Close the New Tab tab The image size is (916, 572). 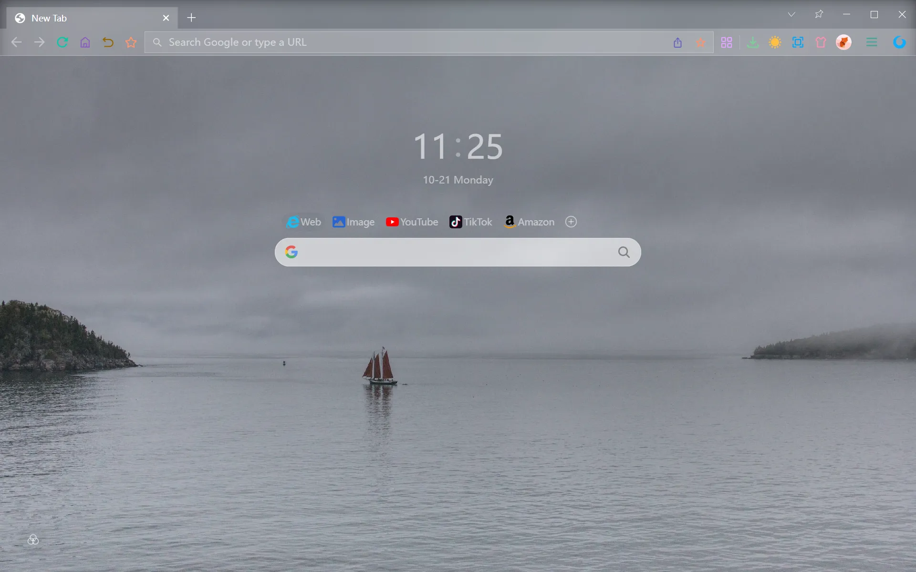166,18
